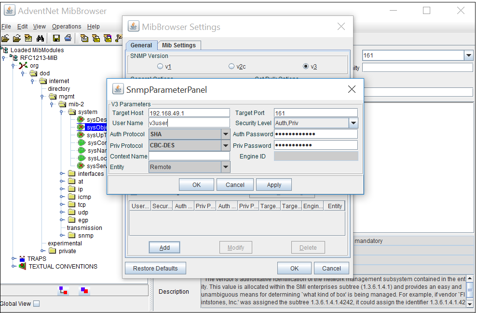Open the Security Level dropdown
The width and height of the screenshot is (477, 313).
point(353,123)
